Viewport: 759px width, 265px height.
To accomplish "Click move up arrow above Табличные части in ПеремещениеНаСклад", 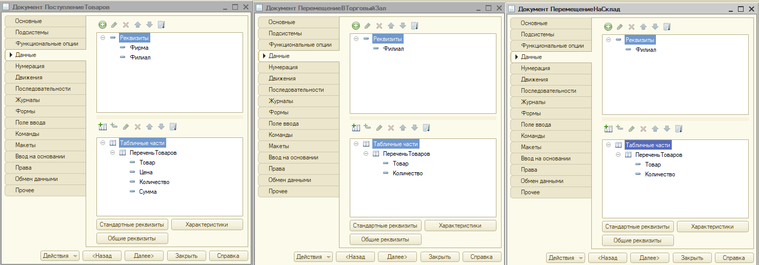I will (x=655, y=128).
